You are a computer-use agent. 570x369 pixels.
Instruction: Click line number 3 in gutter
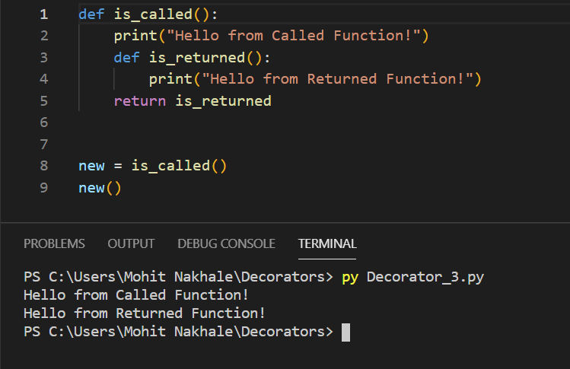[x=44, y=57]
